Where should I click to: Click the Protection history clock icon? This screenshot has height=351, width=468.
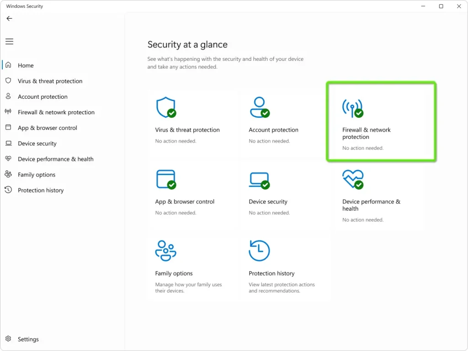(260, 250)
